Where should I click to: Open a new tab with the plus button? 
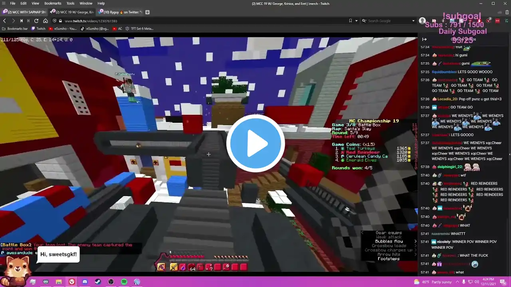pyautogui.click(x=147, y=12)
